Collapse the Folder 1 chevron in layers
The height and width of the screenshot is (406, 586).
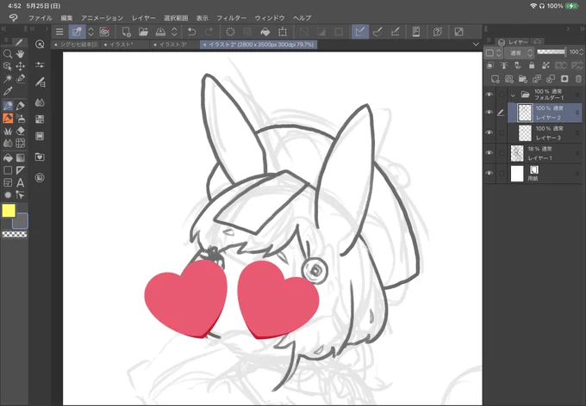click(x=513, y=95)
